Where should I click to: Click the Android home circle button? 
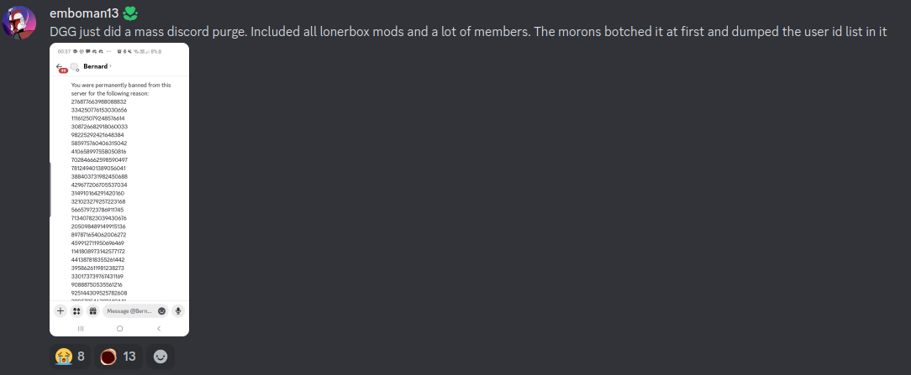click(119, 329)
